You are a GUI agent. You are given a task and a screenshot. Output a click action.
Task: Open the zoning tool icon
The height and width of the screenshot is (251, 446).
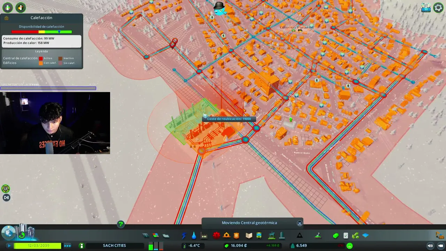(x=155, y=236)
